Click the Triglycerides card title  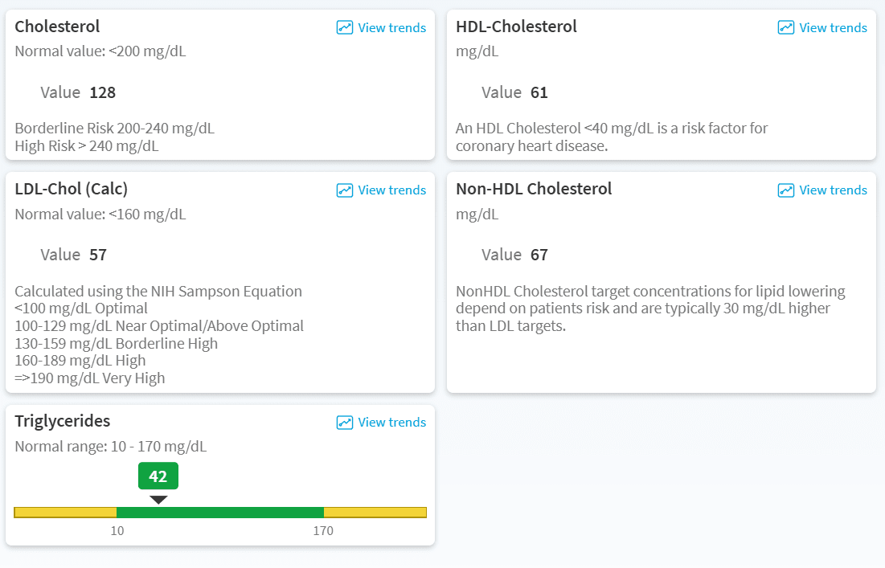63,421
